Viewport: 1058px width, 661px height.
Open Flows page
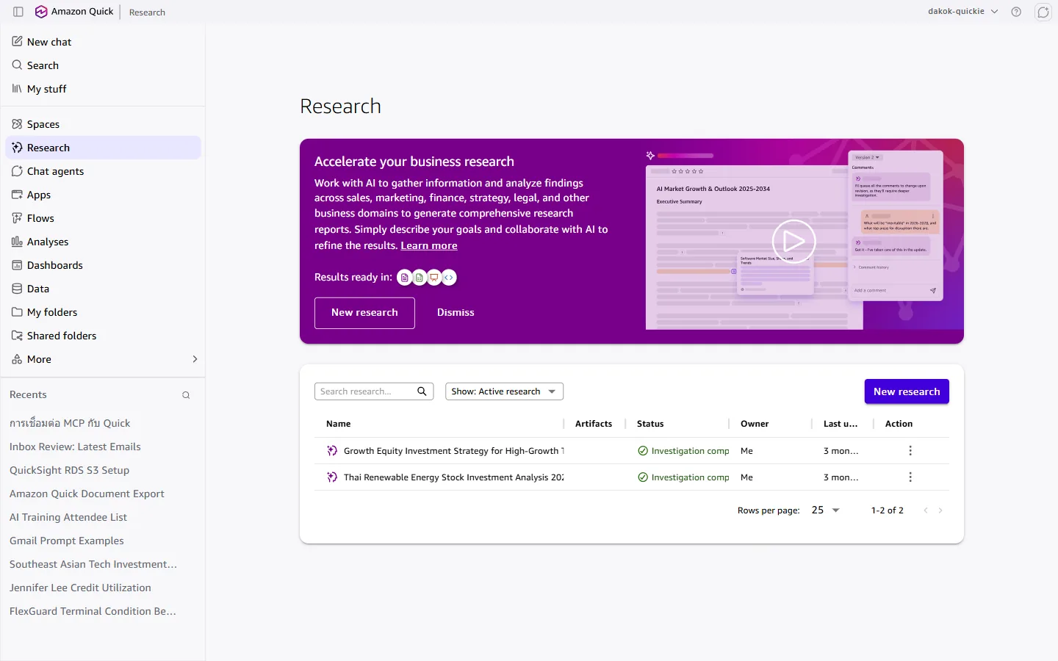pos(103,218)
